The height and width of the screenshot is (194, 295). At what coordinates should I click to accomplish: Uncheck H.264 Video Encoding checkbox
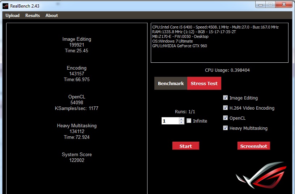click(x=225, y=108)
